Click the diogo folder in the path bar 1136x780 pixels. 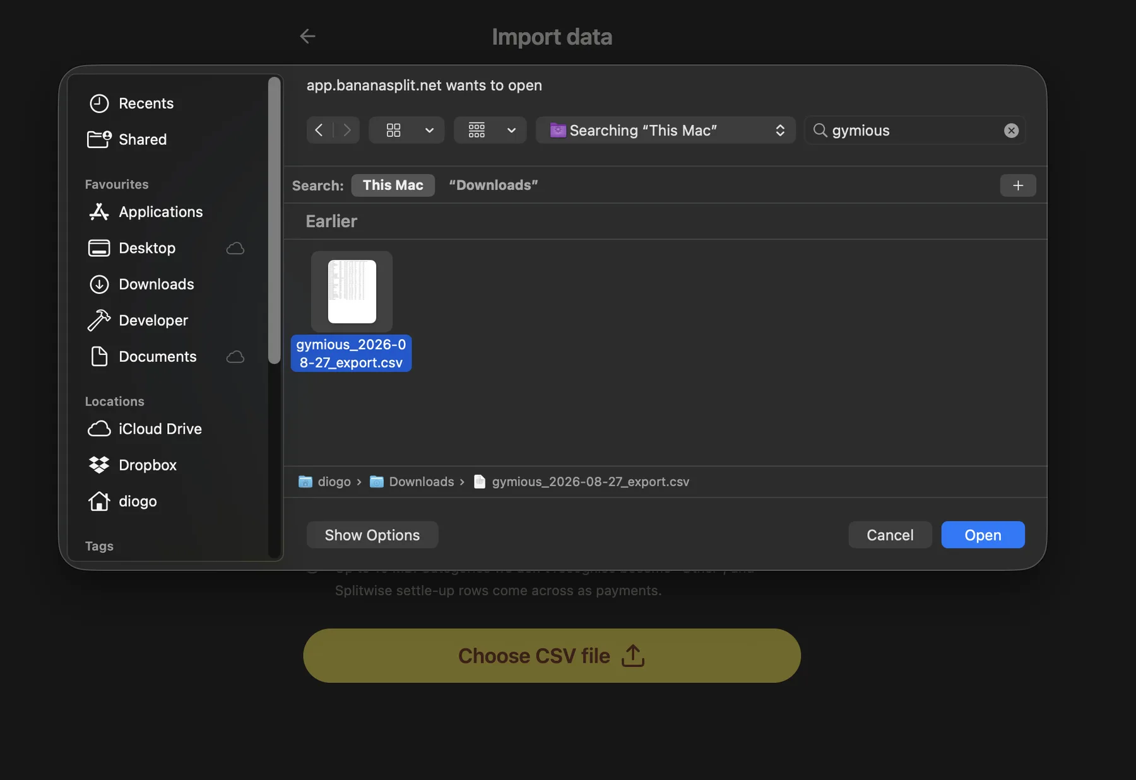[324, 482]
